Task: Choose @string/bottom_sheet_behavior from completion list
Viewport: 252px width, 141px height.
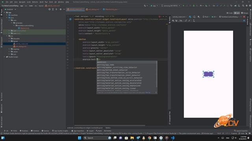Action: pos(112,70)
